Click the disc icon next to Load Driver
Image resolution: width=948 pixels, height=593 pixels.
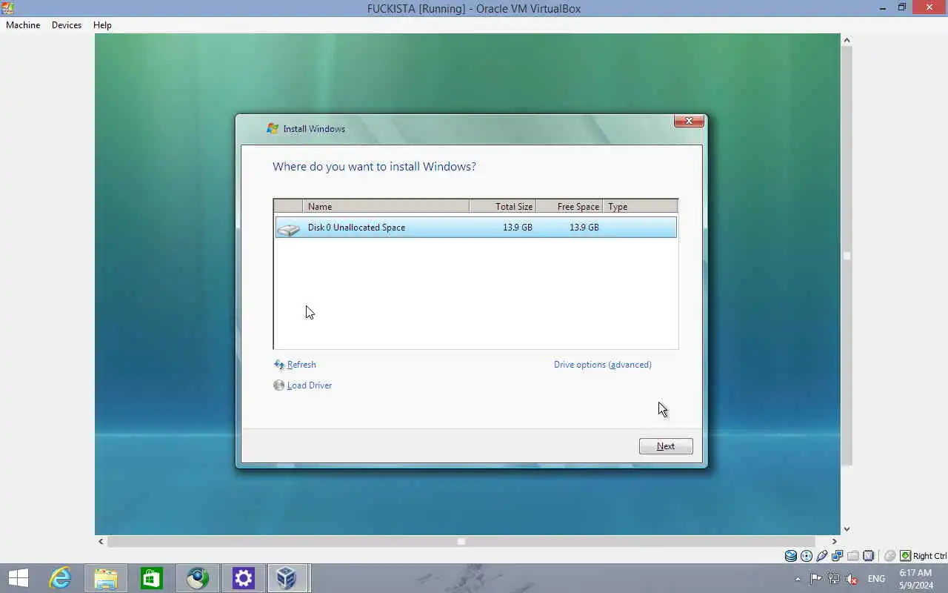click(278, 385)
